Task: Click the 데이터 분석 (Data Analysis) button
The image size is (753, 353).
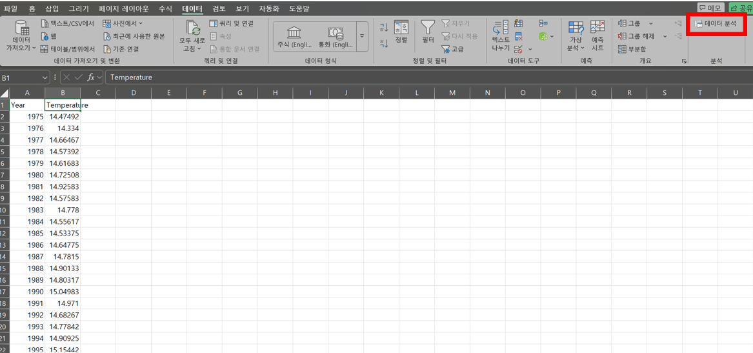Action: coord(716,23)
